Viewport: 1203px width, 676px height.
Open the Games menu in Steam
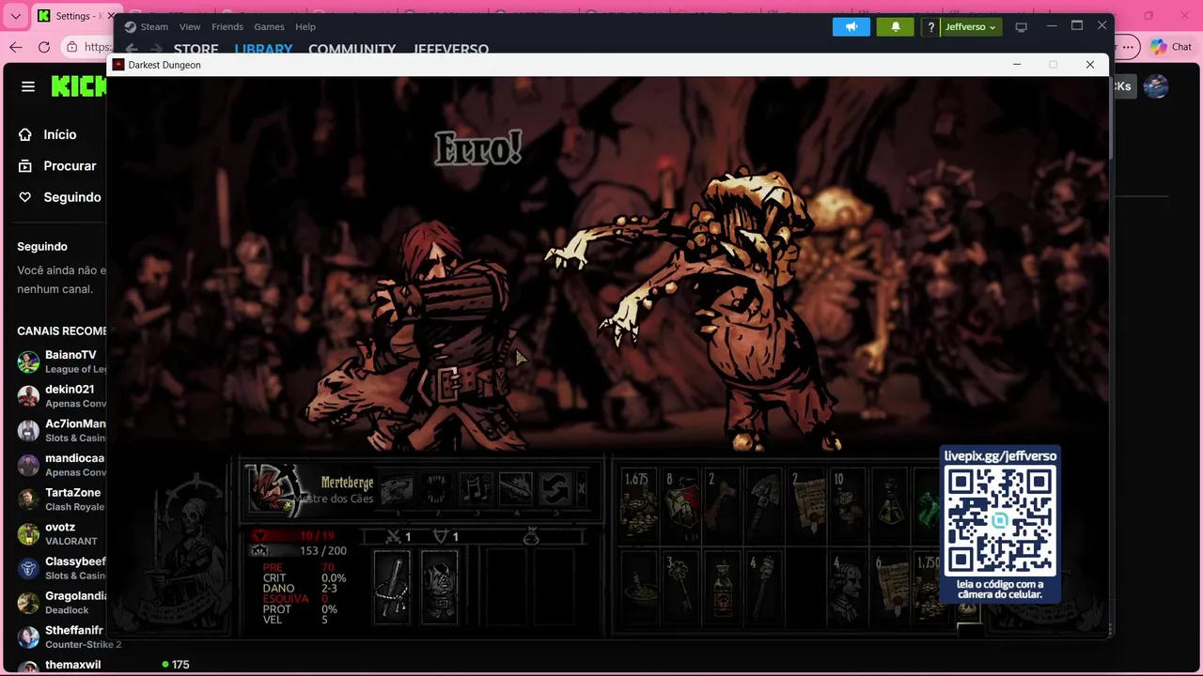click(269, 26)
